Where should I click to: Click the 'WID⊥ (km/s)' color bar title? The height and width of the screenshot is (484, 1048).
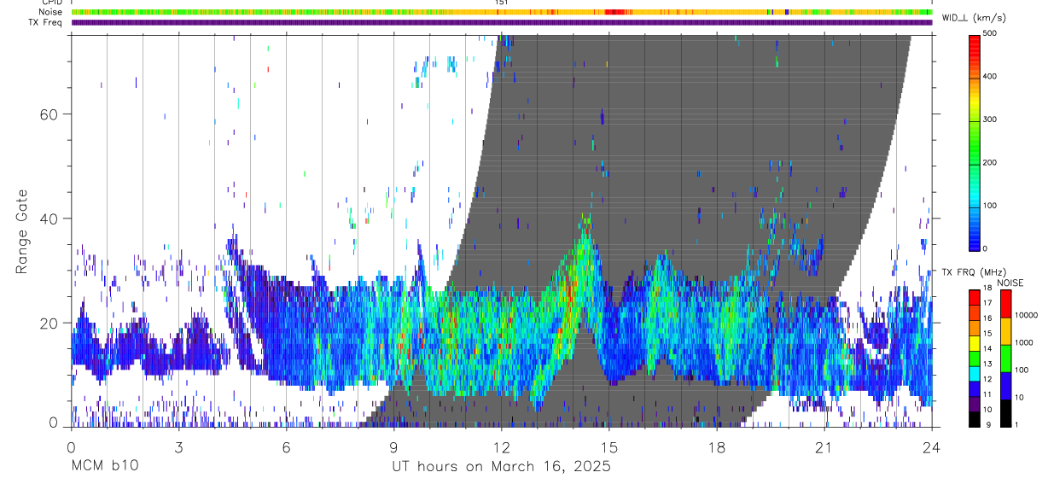973,18
